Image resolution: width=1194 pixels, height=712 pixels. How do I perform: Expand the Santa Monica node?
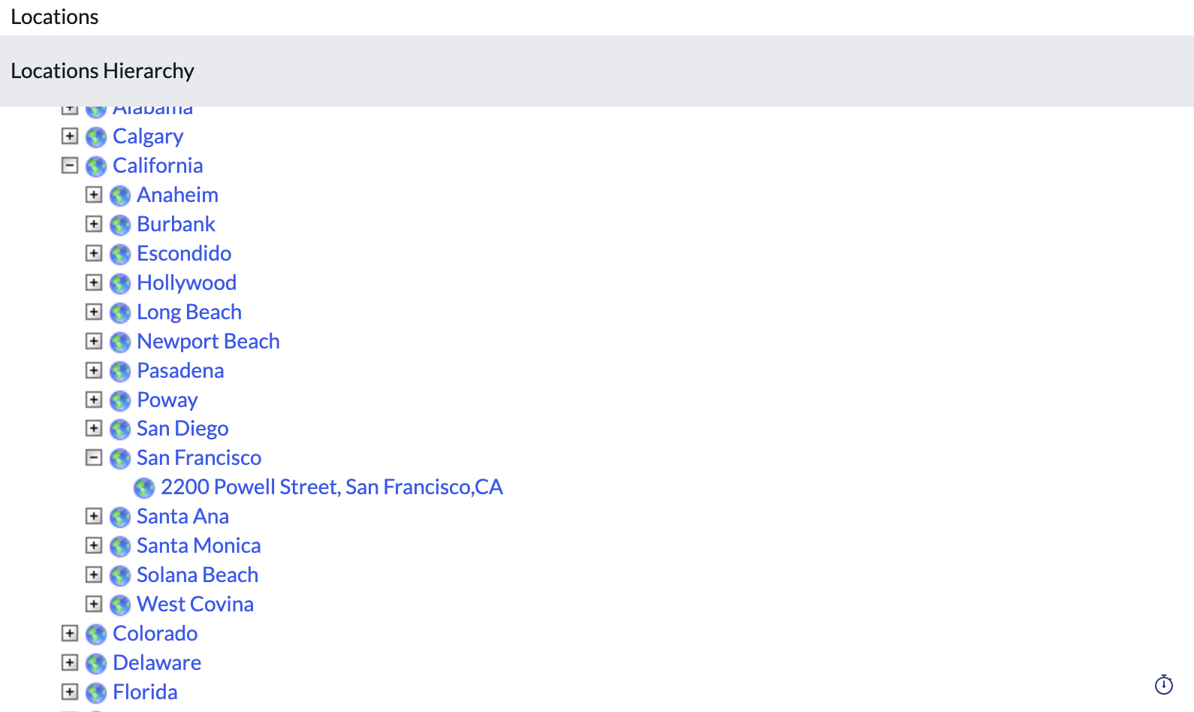(94, 545)
